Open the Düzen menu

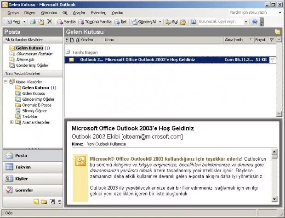point(30,13)
